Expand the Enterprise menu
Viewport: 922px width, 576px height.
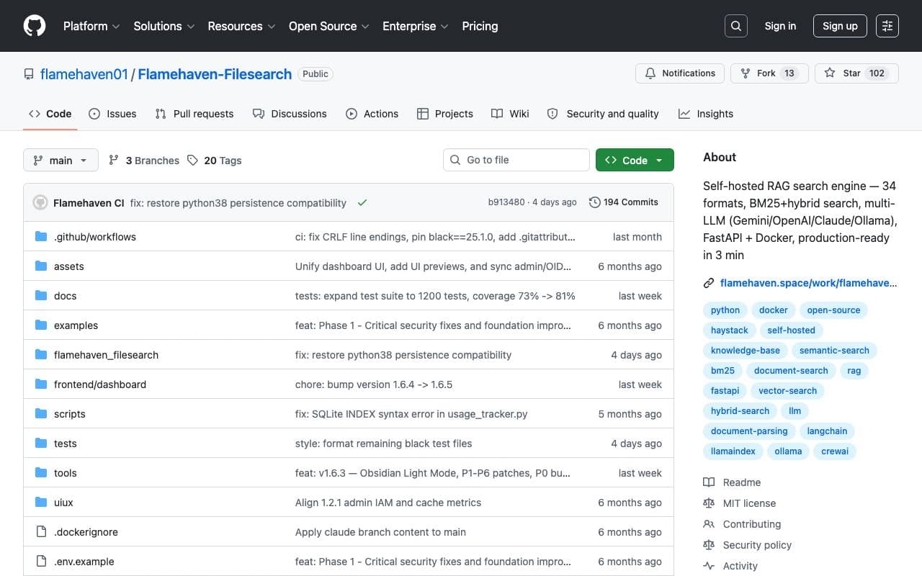(x=415, y=26)
